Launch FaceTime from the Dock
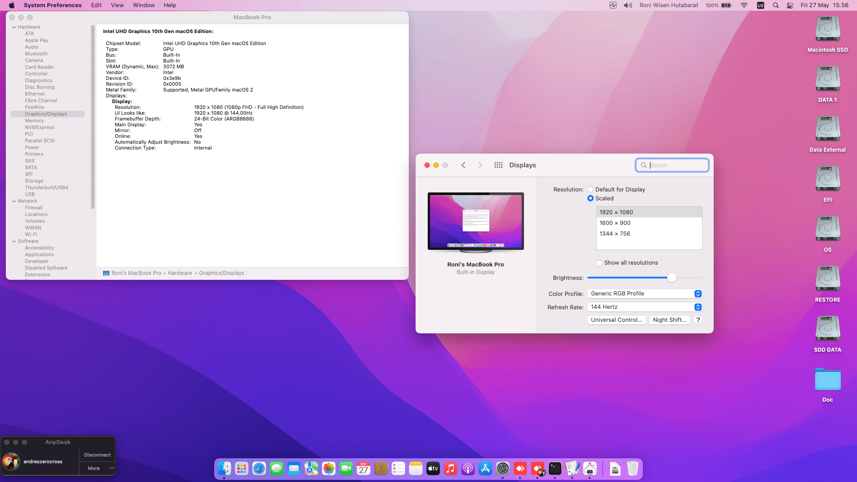The height and width of the screenshot is (482, 857). point(346,468)
